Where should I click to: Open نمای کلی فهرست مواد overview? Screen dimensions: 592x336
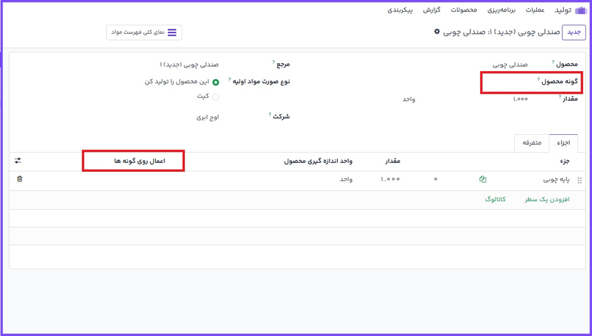144,32
